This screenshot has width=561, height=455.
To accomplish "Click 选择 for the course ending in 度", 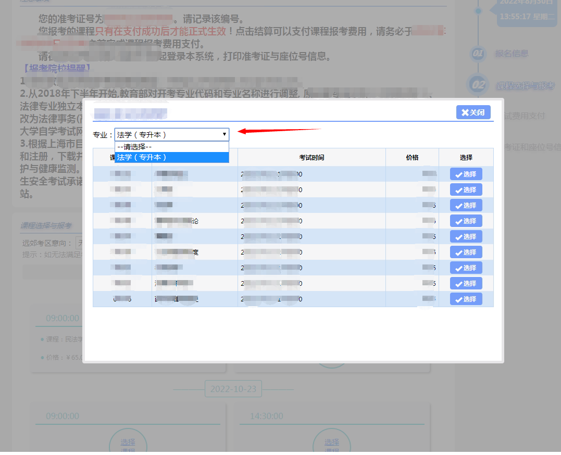I will click(x=466, y=252).
